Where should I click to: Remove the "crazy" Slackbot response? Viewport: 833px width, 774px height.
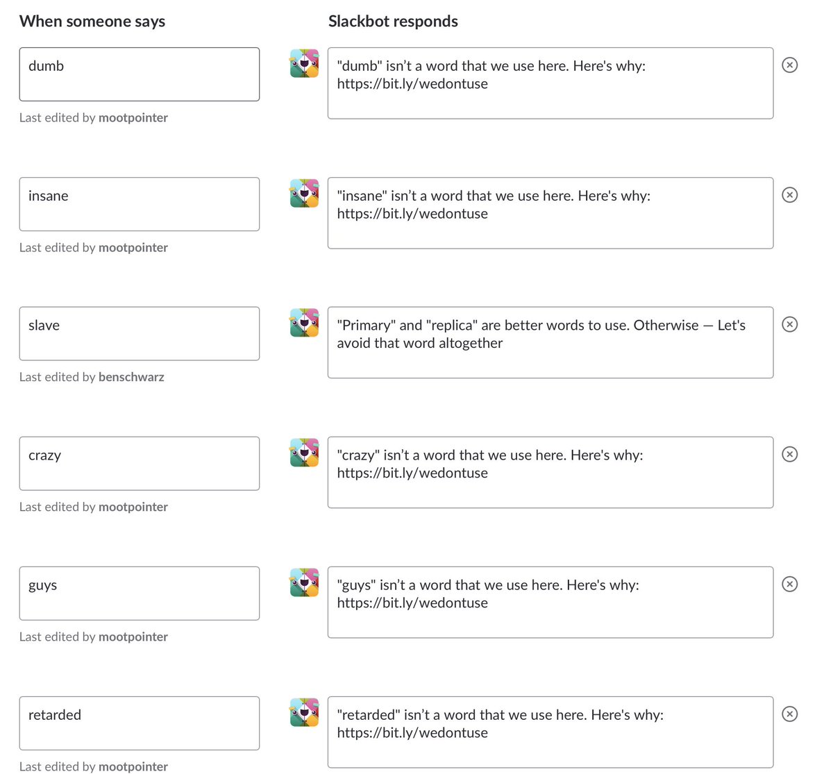click(789, 455)
